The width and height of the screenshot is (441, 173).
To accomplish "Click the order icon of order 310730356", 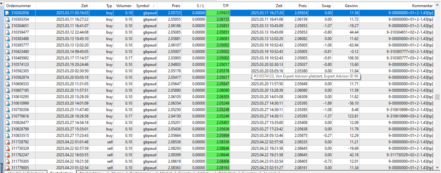I will pos(7,110).
